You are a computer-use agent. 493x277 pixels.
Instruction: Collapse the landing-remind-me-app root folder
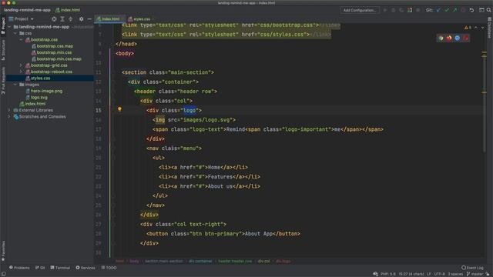click(9, 27)
